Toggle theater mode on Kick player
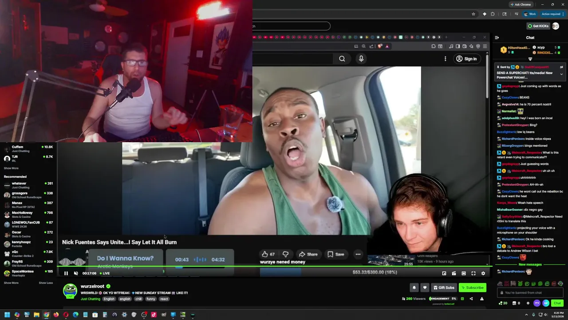Screen dimensions: 568x320 pos(464,273)
